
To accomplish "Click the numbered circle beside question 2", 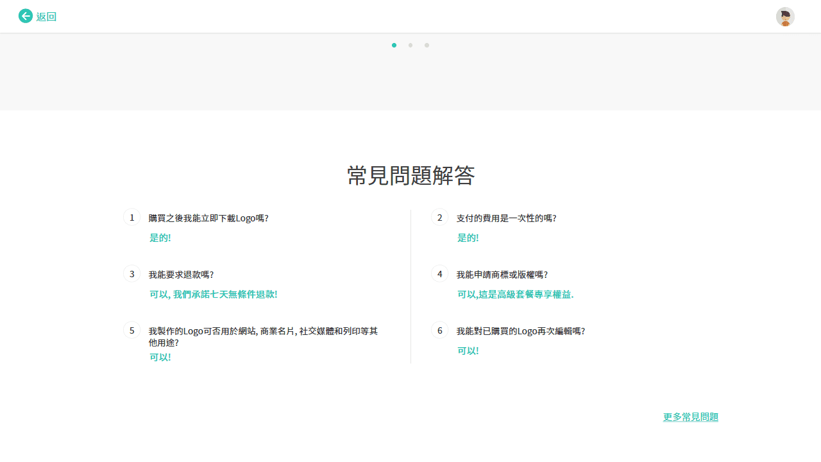I will 439,217.
